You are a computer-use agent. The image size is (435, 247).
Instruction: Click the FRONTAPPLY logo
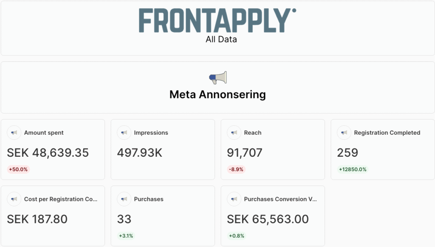click(x=217, y=21)
